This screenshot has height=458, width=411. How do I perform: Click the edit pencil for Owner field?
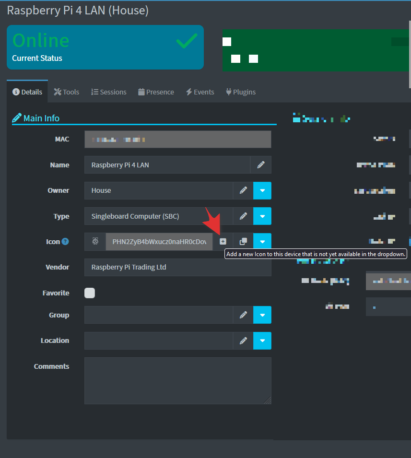click(243, 190)
